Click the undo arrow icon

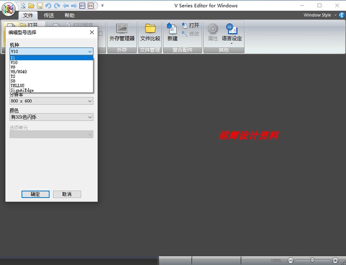(48, 6)
